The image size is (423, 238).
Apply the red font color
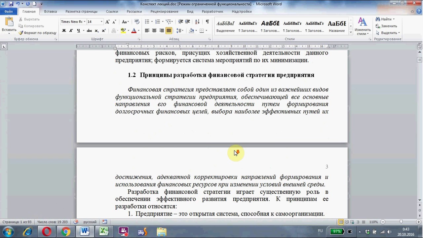click(x=134, y=31)
